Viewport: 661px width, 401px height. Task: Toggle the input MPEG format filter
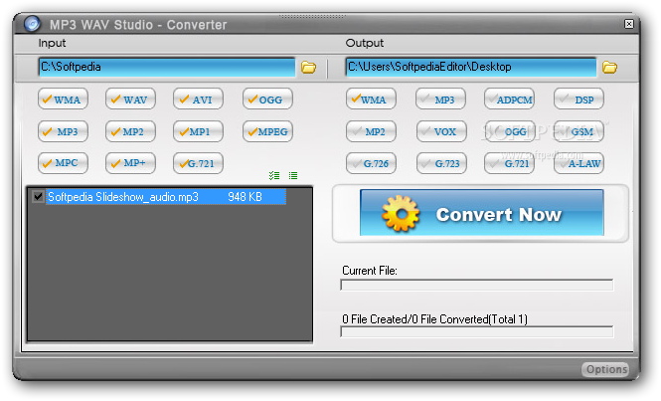[x=267, y=131]
